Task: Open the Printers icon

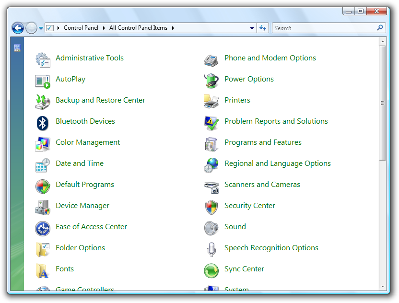Action: (x=211, y=102)
